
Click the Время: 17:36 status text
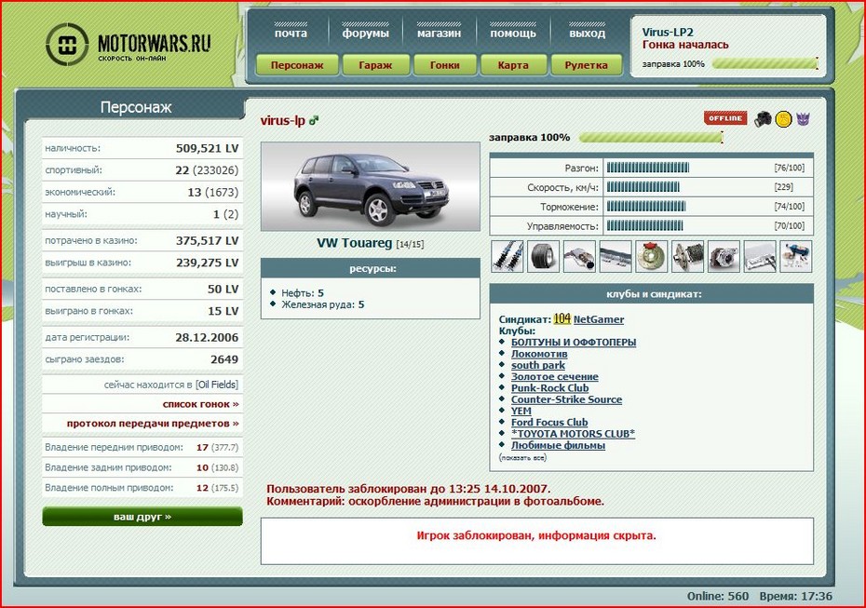(x=795, y=596)
